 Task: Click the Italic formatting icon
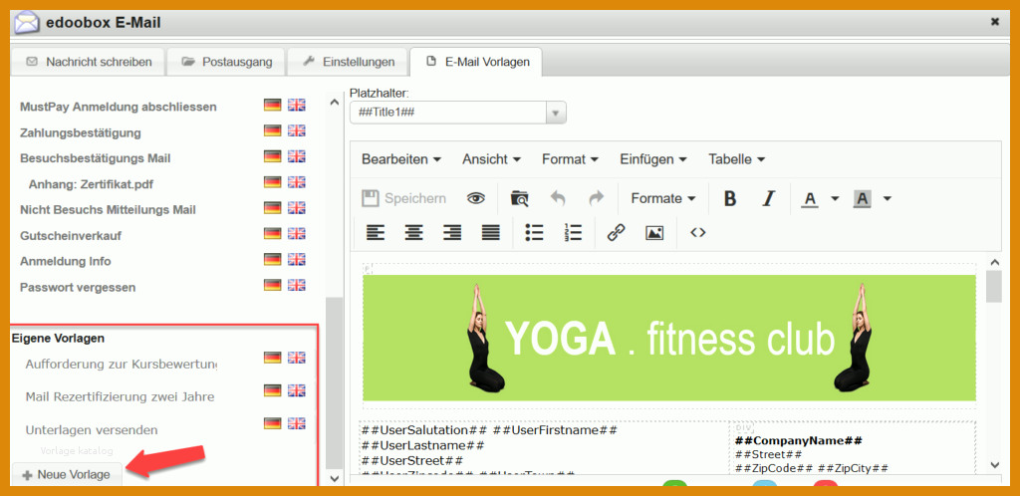pos(769,198)
